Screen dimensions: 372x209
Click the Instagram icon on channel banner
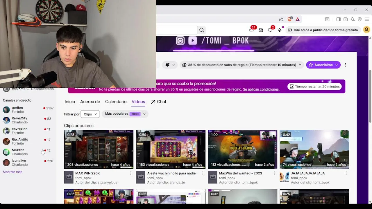tap(180, 41)
